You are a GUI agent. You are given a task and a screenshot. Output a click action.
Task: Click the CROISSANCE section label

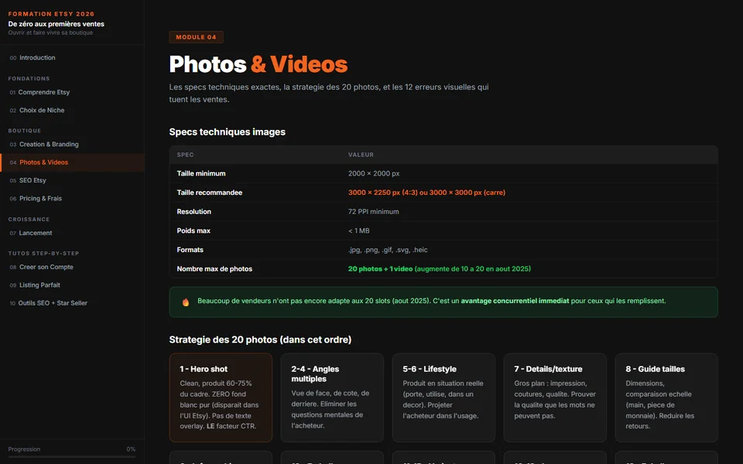[29, 219]
